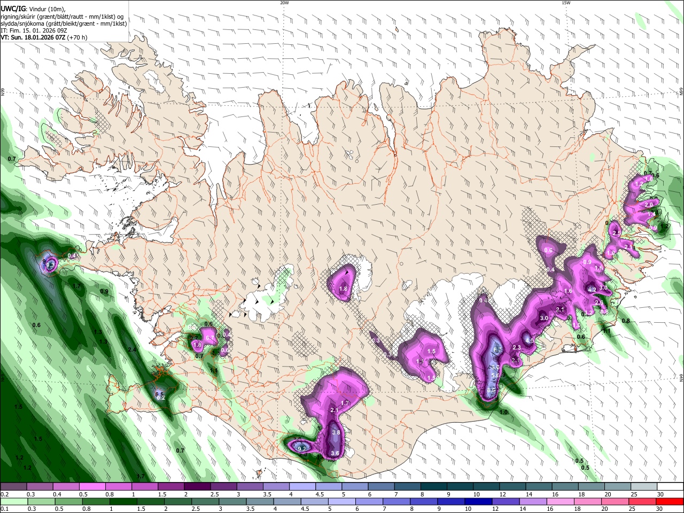Click the red 25 swatch in rain scale
Image resolution: width=684 pixels, height=513 pixels.
(x=643, y=501)
